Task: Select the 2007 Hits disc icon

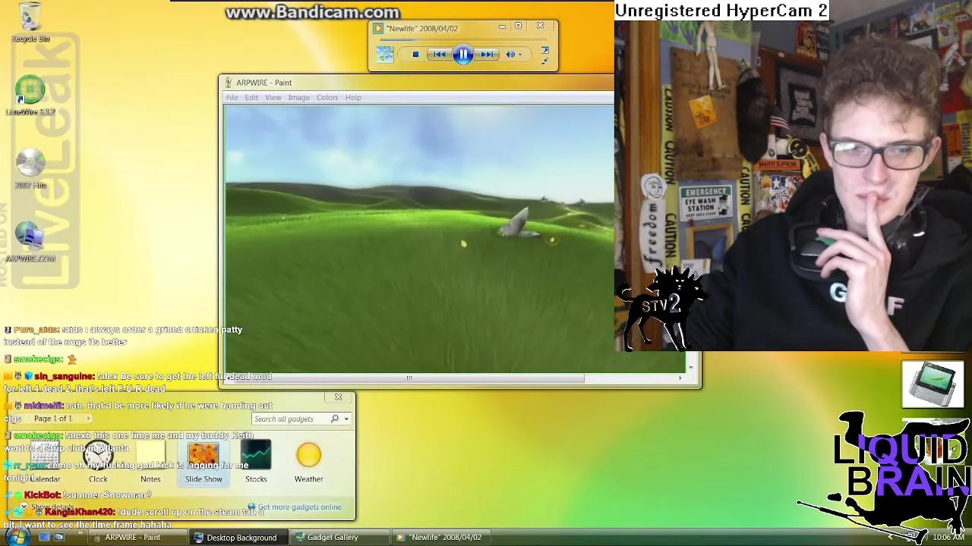Action: coord(30,168)
